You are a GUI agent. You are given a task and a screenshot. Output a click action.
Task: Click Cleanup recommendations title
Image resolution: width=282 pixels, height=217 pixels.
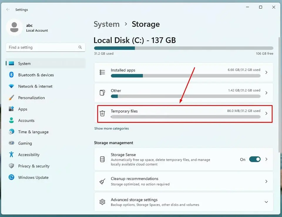[135, 179]
